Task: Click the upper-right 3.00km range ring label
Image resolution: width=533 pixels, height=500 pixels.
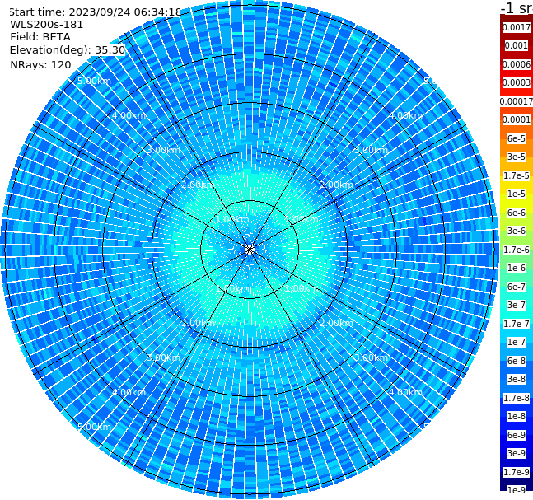Action: (x=371, y=150)
